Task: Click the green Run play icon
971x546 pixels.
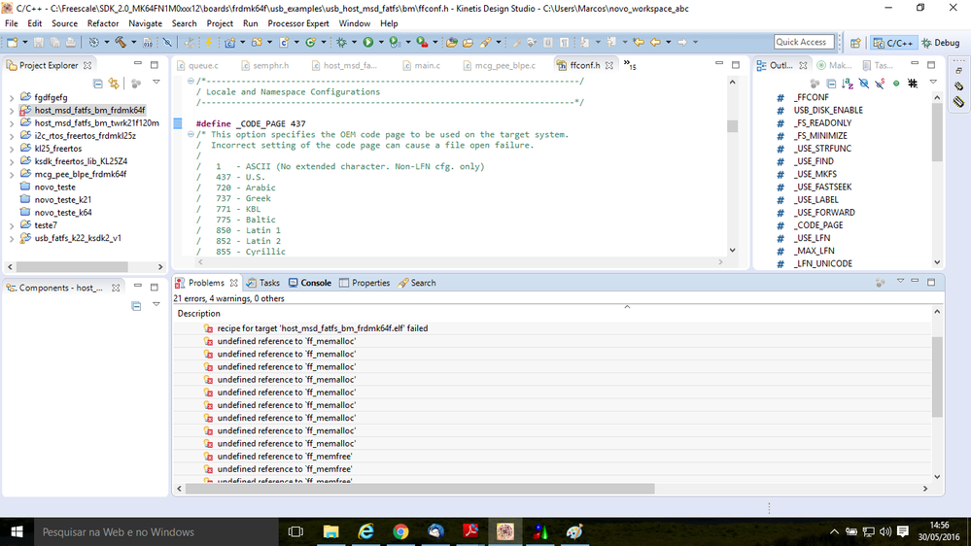Action: tap(367, 42)
